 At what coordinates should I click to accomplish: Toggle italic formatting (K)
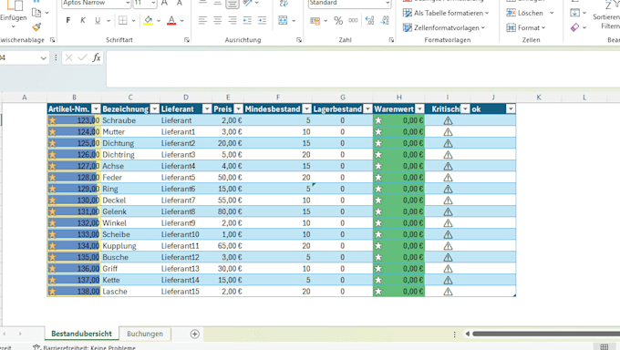click(83, 20)
